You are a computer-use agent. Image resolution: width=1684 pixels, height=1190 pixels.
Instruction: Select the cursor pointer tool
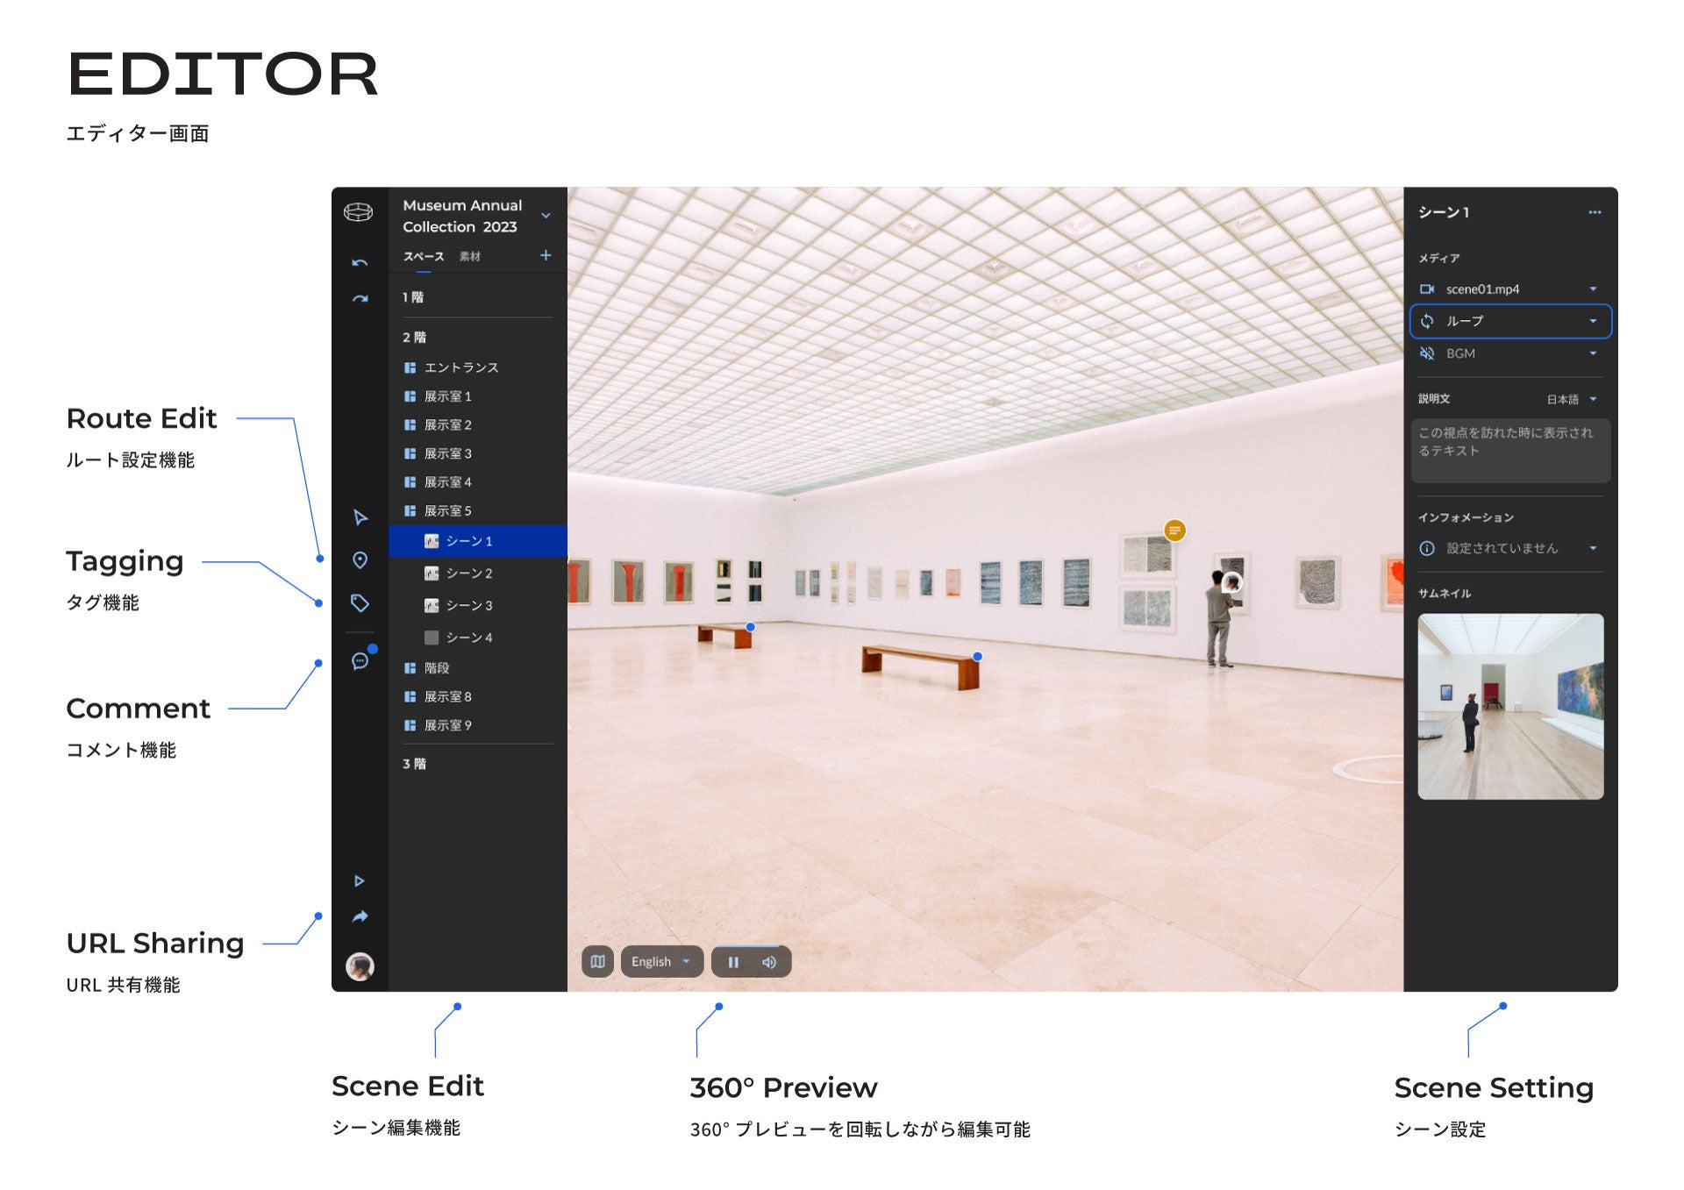pos(360,517)
